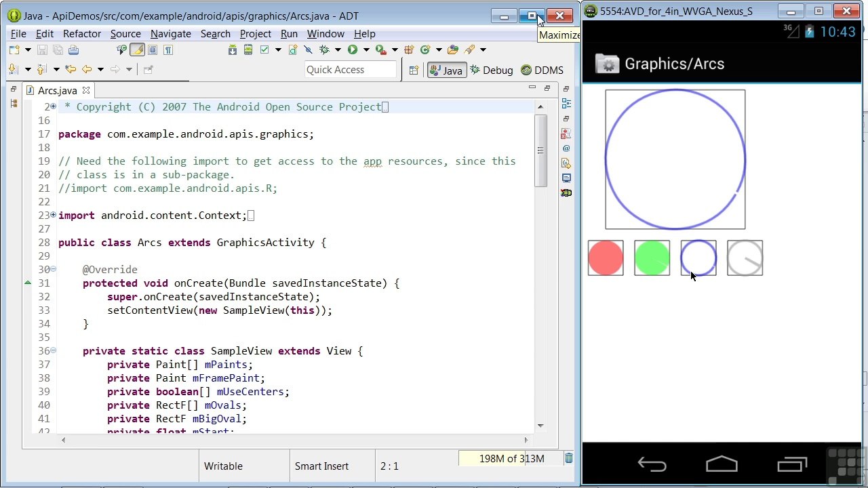Switch to the Java perspective

[447, 70]
